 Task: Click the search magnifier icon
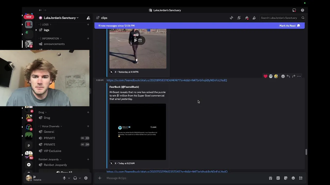[303, 18]
